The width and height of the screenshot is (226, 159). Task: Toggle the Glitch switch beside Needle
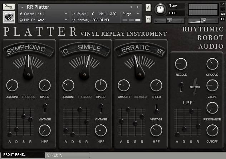(181, 86)
